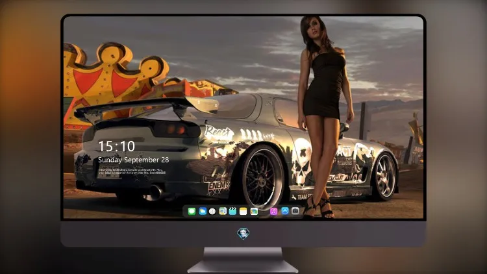487x274 pixels.
Task: Open the teal clapperboard video app
Action: (232, 211)
